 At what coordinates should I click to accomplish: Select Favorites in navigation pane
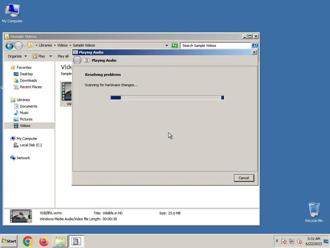24,67
